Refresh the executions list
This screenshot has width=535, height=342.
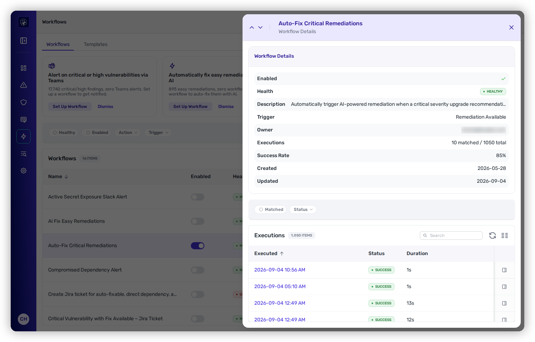click(x=493, y=235)
